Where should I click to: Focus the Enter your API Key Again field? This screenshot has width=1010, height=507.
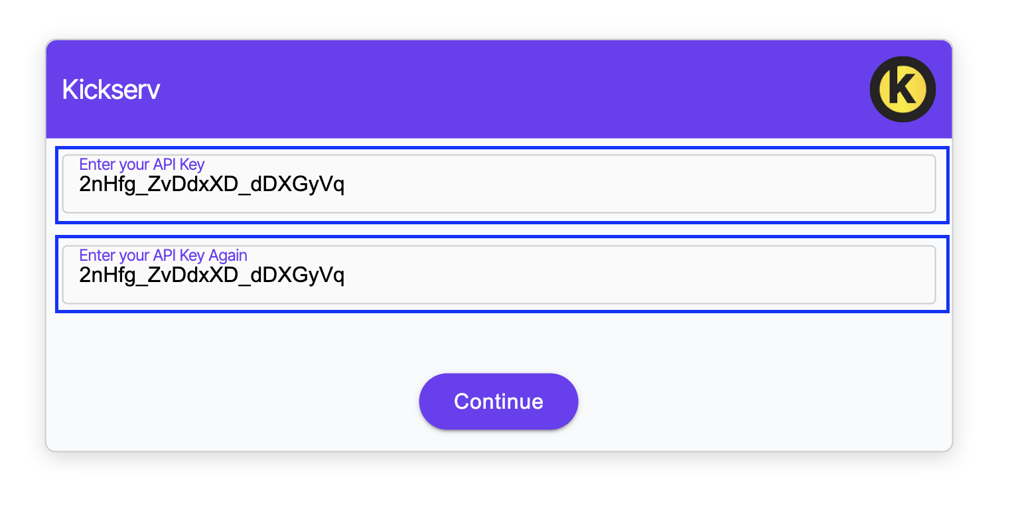(499, 275)
